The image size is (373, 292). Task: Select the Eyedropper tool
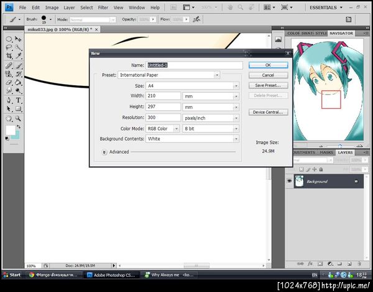coord(18,56)
